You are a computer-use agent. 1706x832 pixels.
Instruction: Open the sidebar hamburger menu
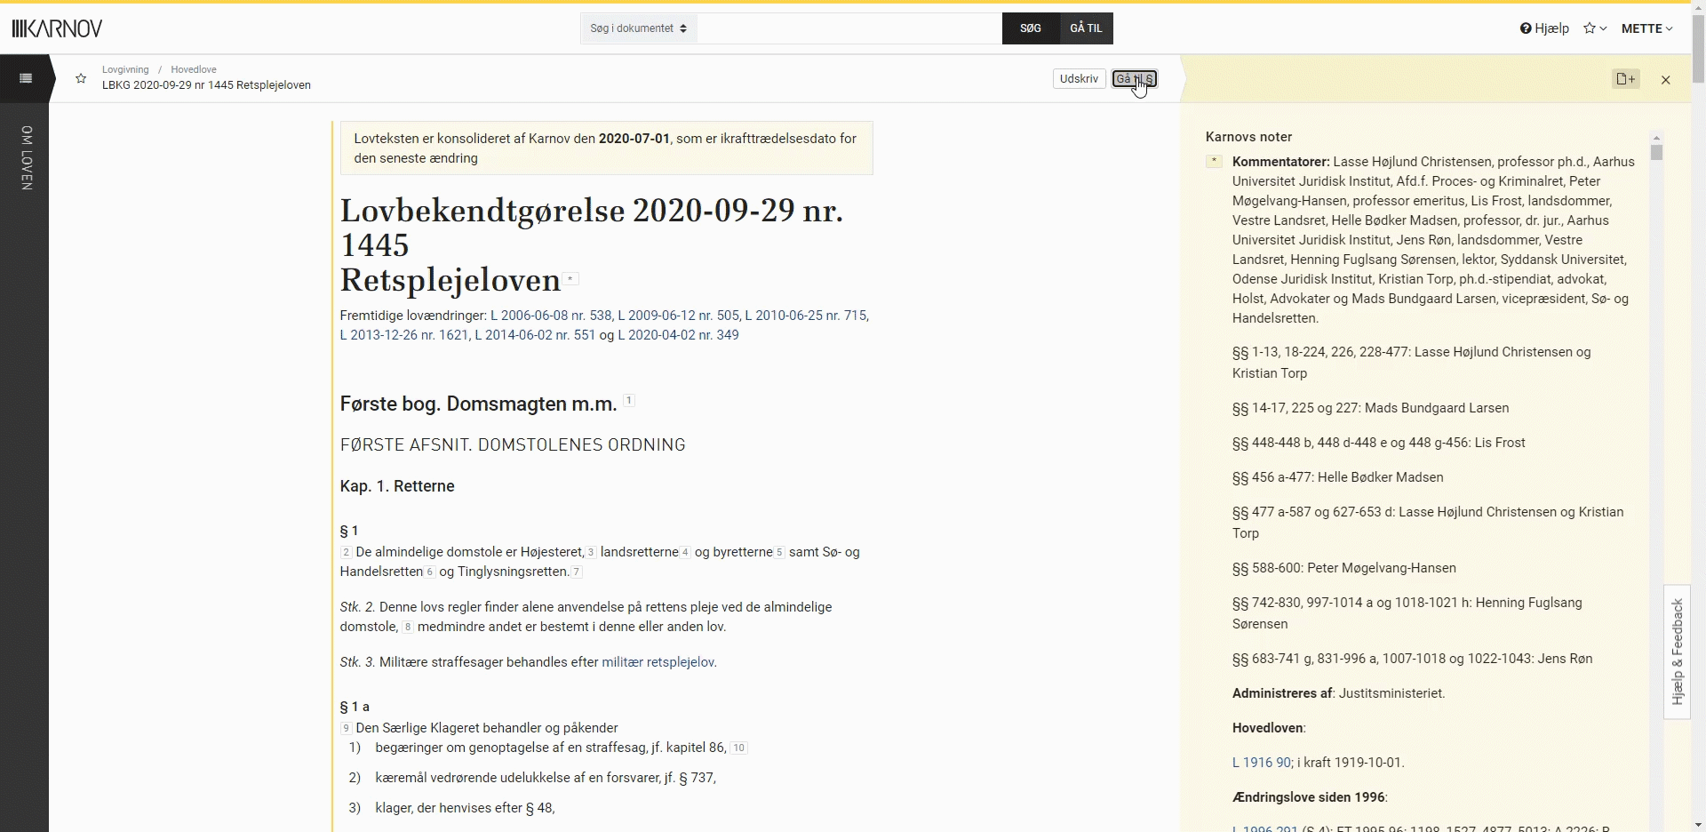(25, 78)
